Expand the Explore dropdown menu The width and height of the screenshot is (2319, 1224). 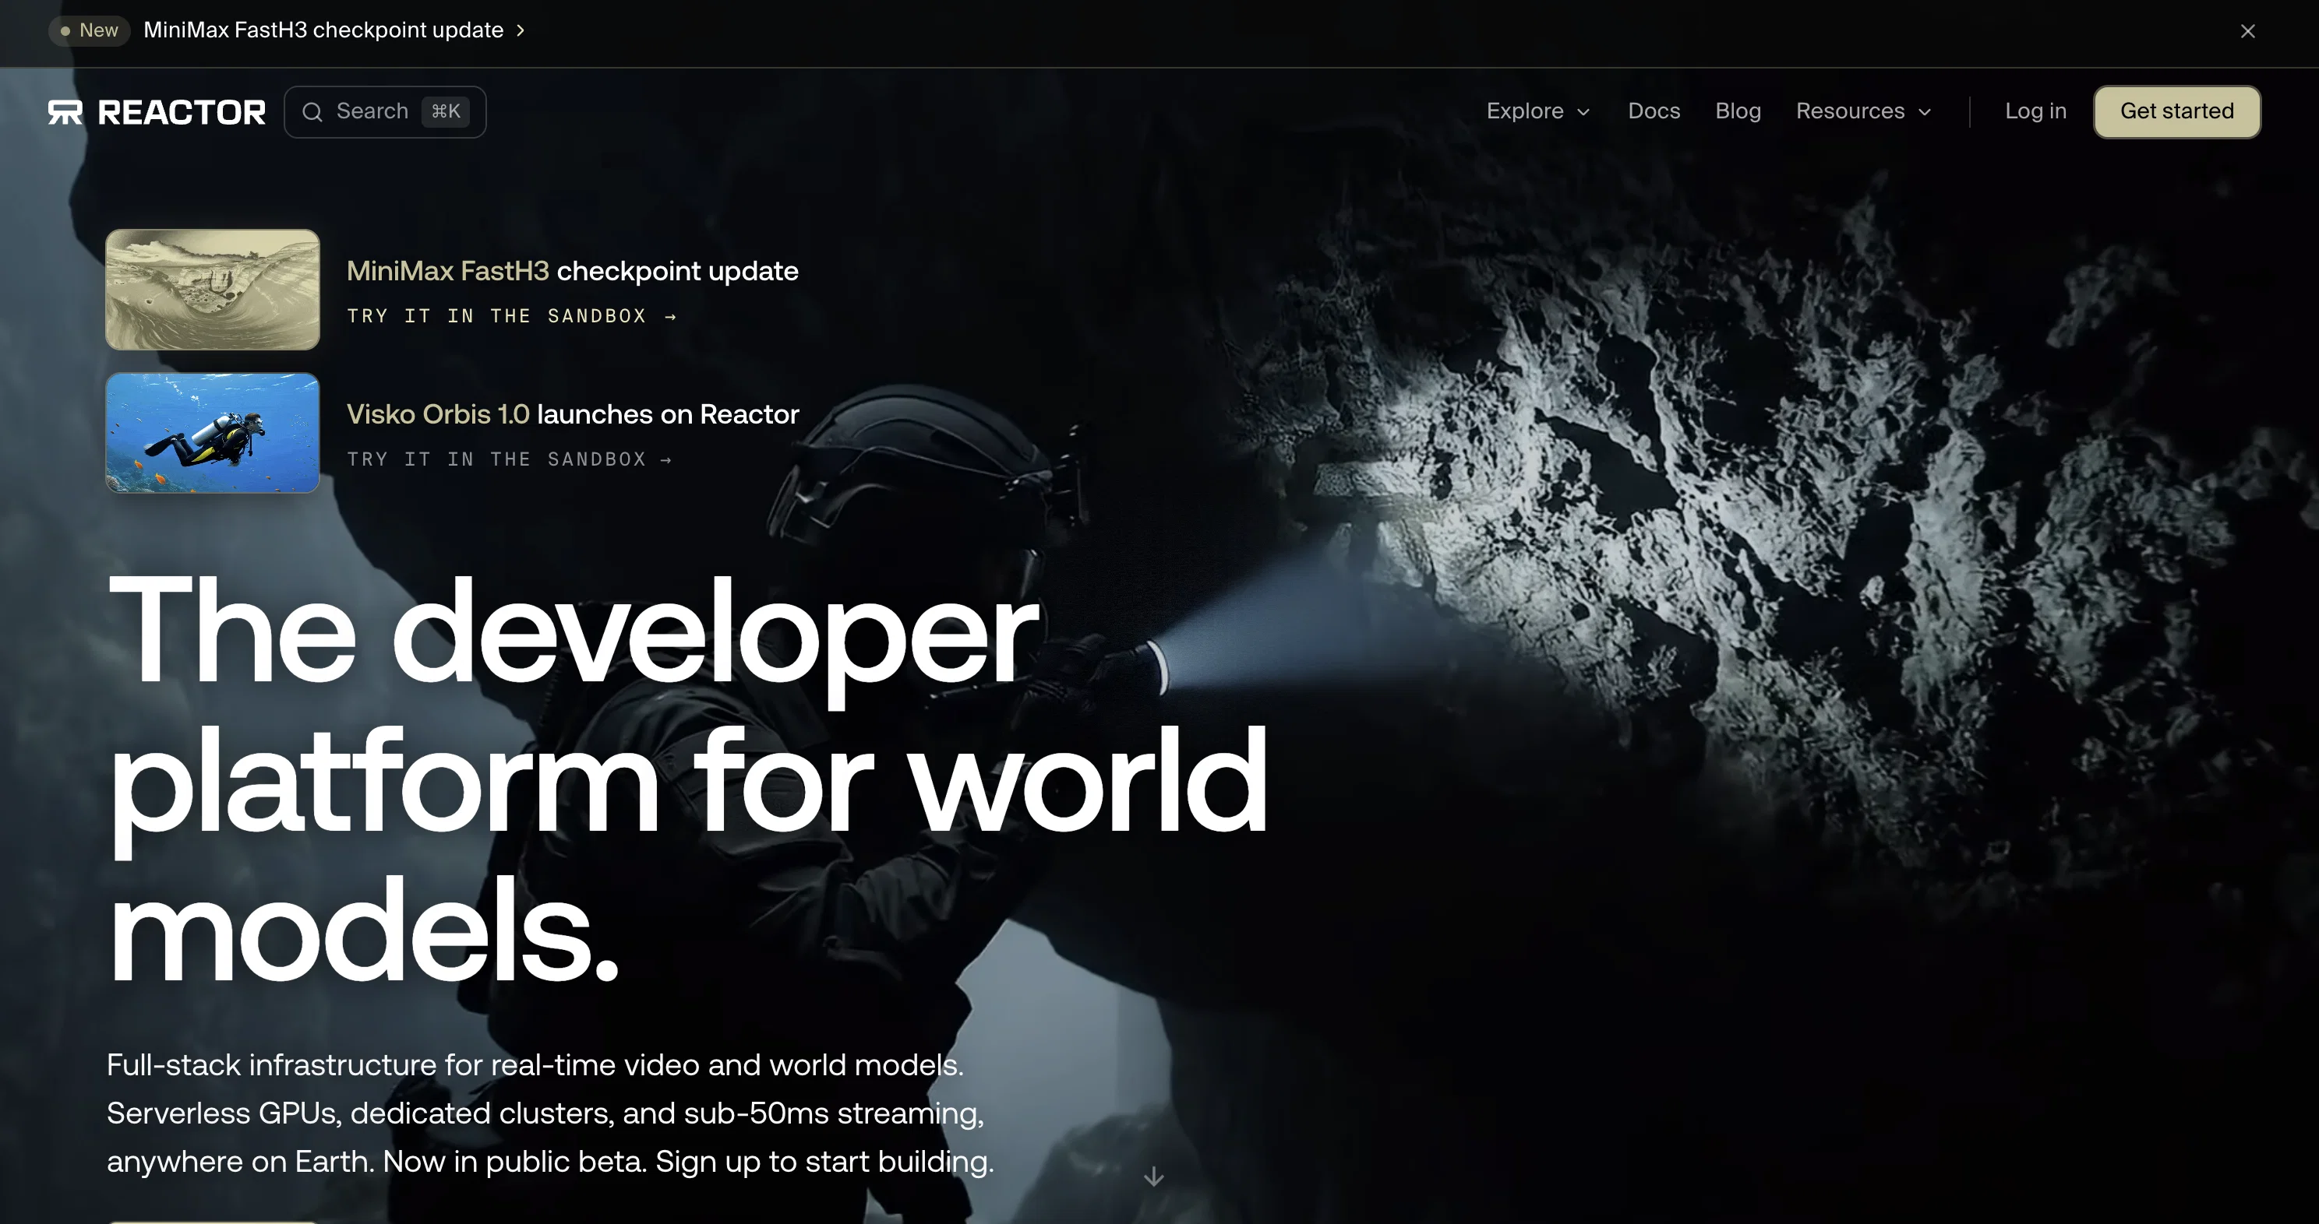point(1538,111)
